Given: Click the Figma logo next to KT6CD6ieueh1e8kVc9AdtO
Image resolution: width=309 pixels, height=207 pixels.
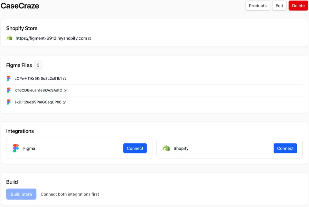Looking at the screenshot, I should pos(9,90).
